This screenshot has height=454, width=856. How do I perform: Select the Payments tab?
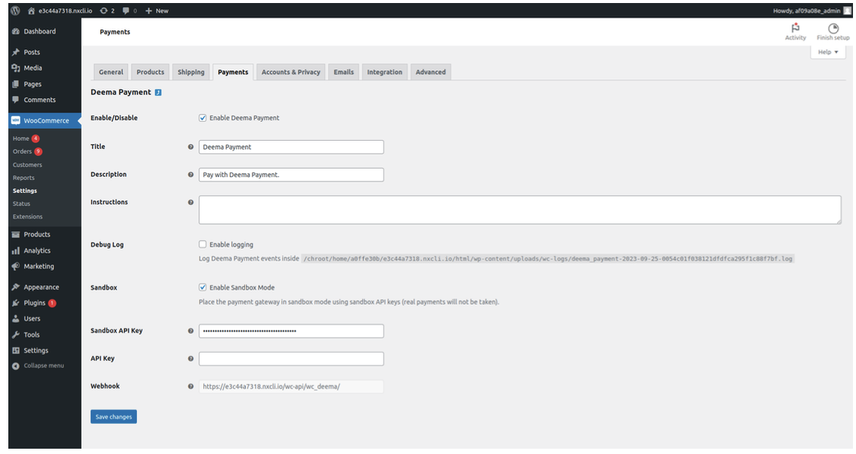[233, 72]
